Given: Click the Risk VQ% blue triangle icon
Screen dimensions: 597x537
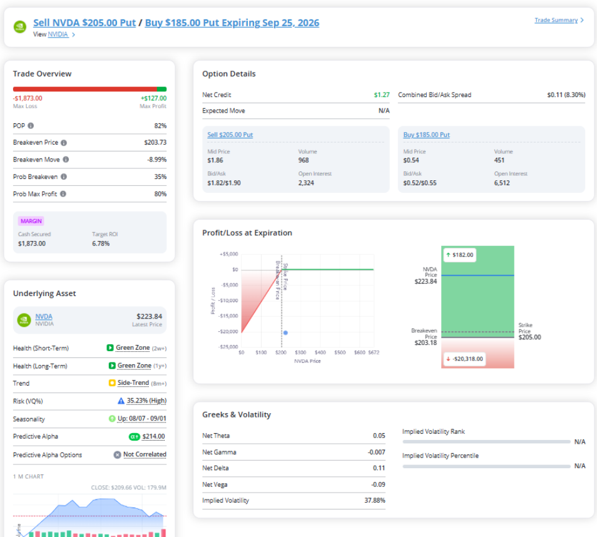Looking at the screenshot, I should 121,401.
